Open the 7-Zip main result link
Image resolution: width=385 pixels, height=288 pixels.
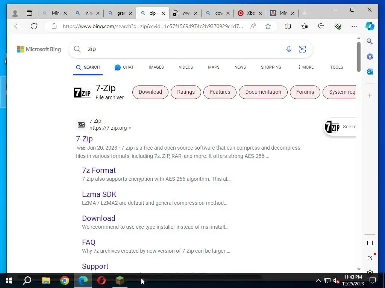(84, 139)
